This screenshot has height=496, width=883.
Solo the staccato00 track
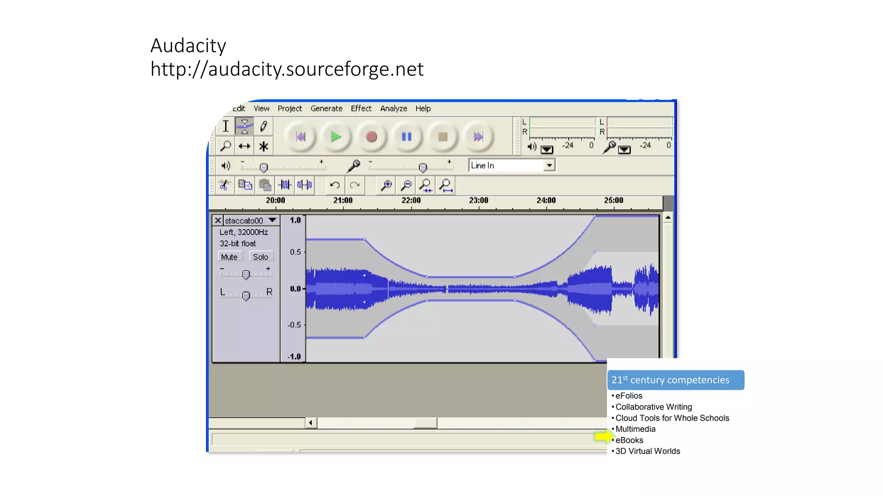point(260,257)
